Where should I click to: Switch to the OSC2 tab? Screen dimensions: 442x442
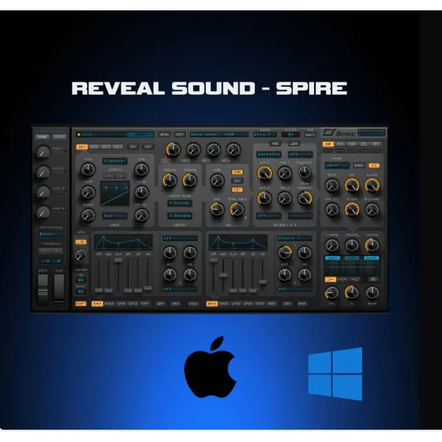click(x=95, y=146)
